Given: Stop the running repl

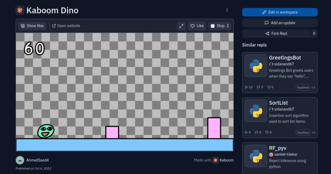Looking at the screenshot, I should 220,26.
